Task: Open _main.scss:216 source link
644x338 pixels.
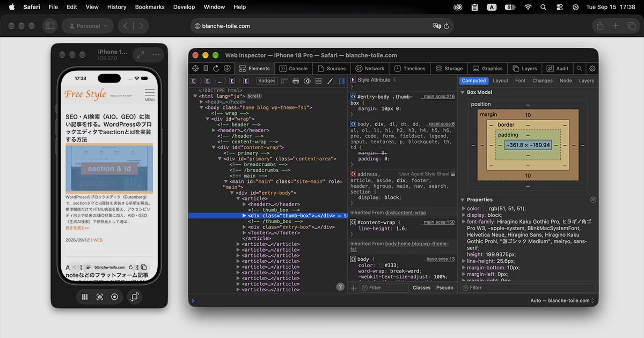Action: pyautogui.click(x=437, y=97)
